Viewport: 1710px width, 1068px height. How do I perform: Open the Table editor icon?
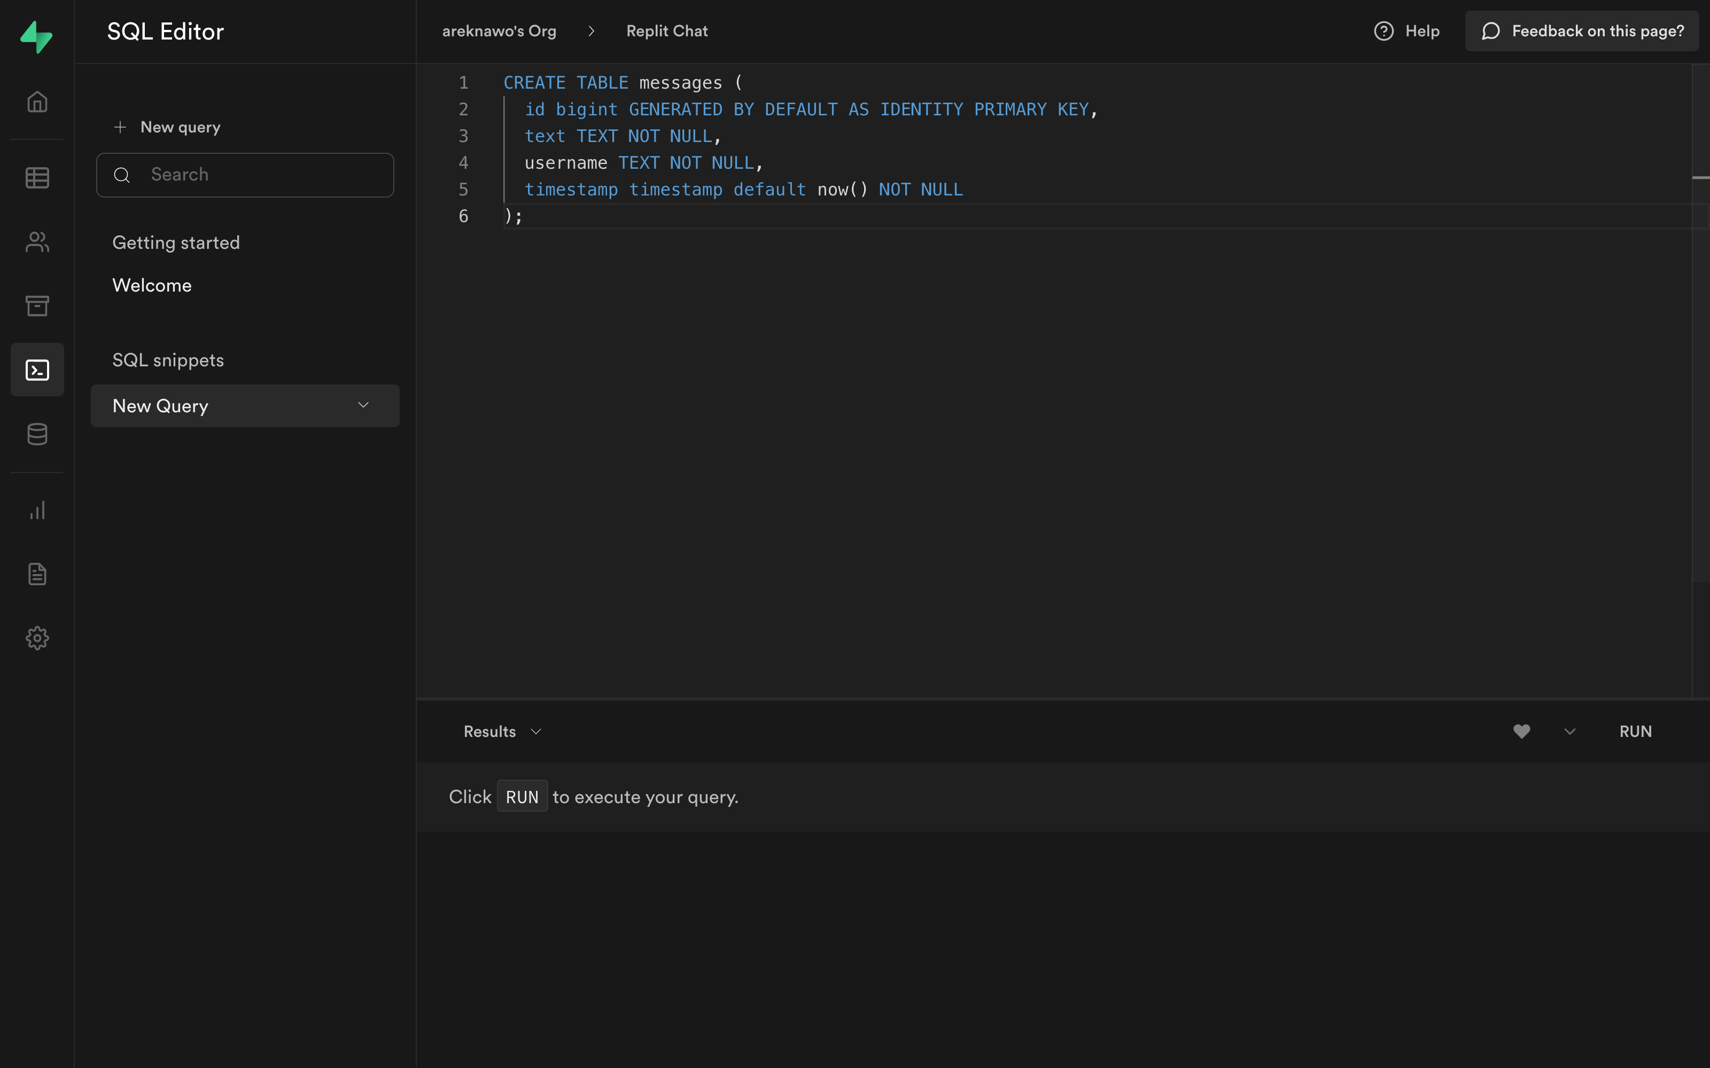tap(37, 177)
